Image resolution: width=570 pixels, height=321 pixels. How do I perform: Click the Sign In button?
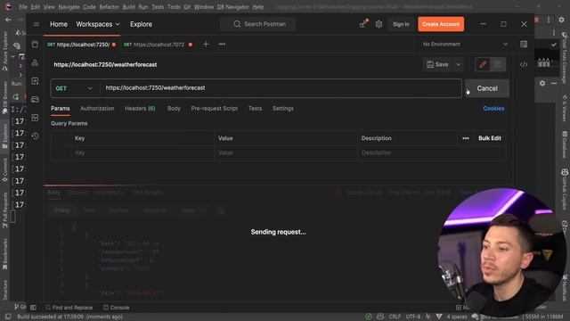click(401, 24)
